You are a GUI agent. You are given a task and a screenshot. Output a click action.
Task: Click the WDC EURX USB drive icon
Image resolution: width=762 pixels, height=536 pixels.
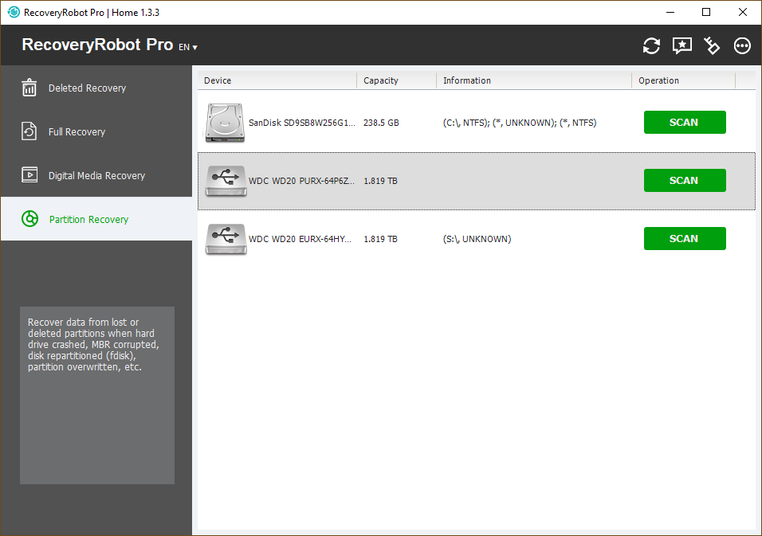point(225,239)
